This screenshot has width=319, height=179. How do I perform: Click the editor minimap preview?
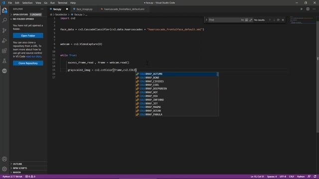click(x=303, y=20)
